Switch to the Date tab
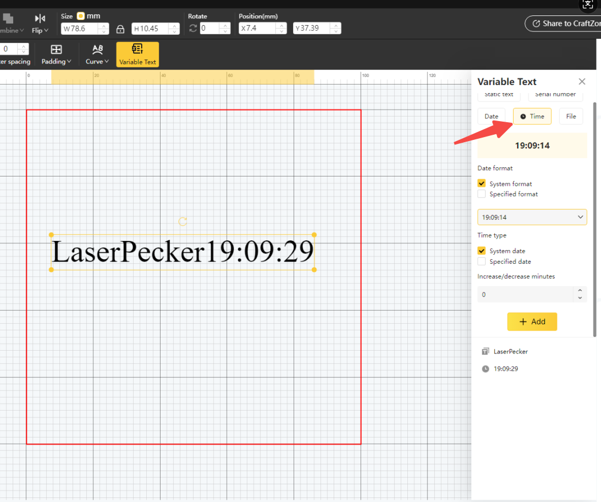The height and width of the screenshot is (502, 601). pos(491,117)
